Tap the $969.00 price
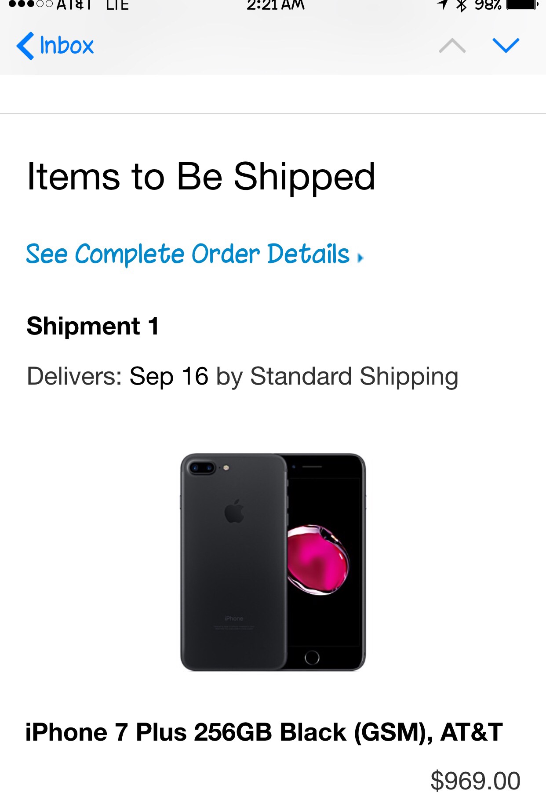The width and height of the screenshot is (546, 807). click(x=475, y=781)
